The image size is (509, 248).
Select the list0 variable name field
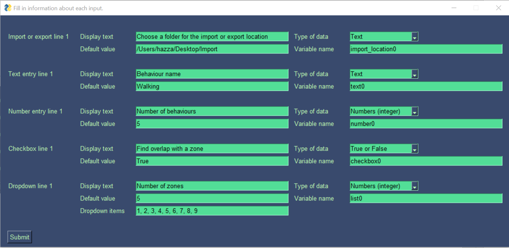(x=425, y=198)
